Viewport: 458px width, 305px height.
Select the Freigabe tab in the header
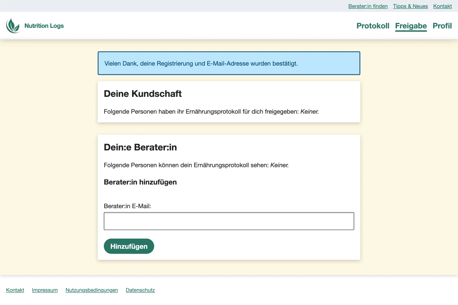[411, 26]
